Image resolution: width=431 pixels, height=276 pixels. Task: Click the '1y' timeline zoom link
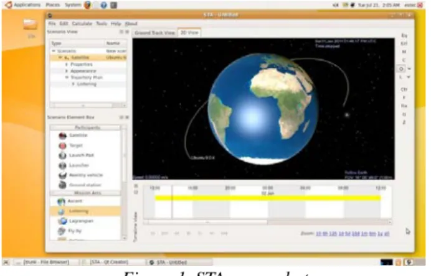coord(380,234)
